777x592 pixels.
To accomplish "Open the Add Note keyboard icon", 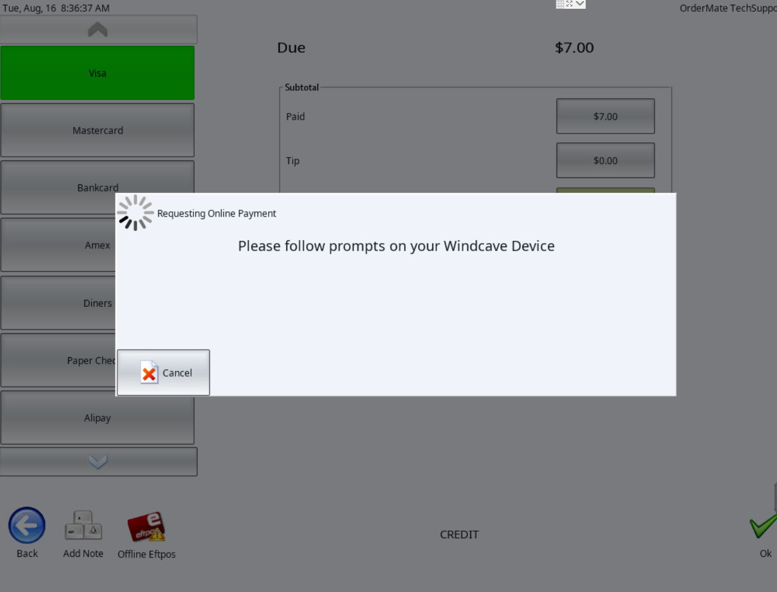I will pyautogui.click(x=83, y=525).
